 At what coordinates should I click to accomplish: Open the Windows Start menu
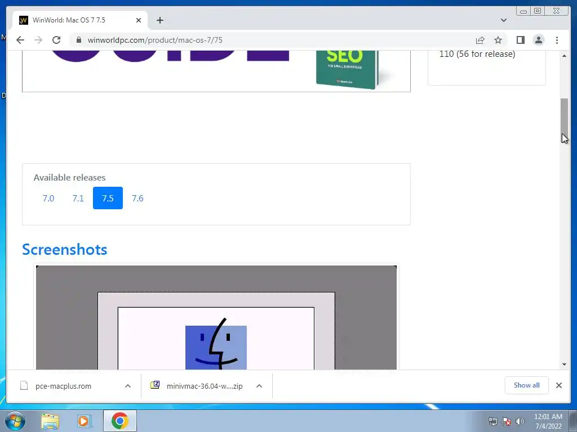pyautogui.click(x=15, y=421)
